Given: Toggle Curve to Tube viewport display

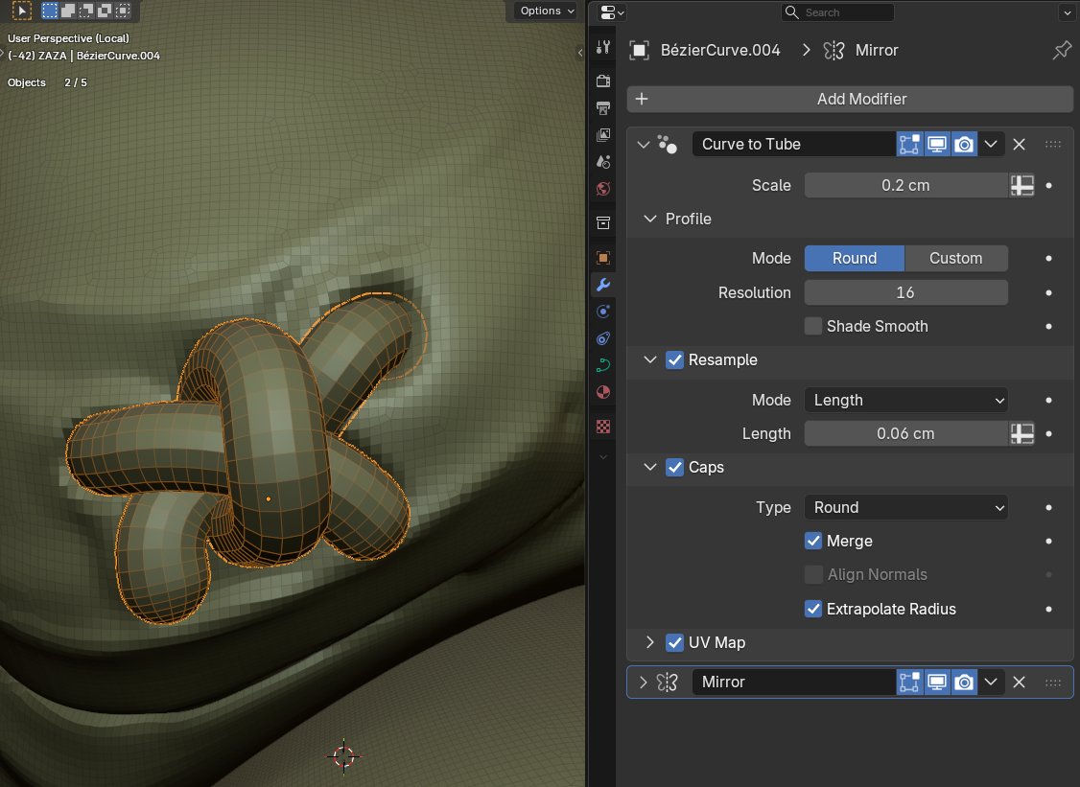Looking at the screenshot, I should click(x=937, y=144).
